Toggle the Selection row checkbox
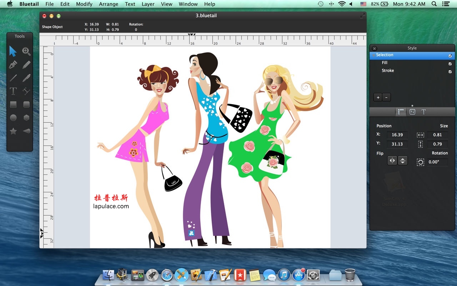Image resolution: width=457 pixels, height=286 pixels. (450, 56)
